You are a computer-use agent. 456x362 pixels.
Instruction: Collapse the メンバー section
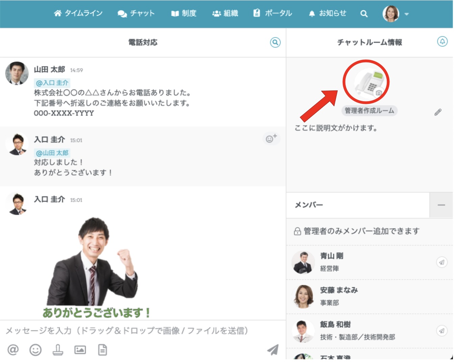[441, 205]
